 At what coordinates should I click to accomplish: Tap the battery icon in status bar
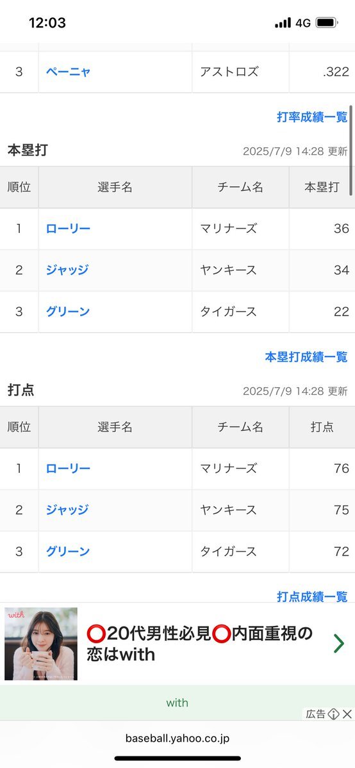[x=327, y=23]
